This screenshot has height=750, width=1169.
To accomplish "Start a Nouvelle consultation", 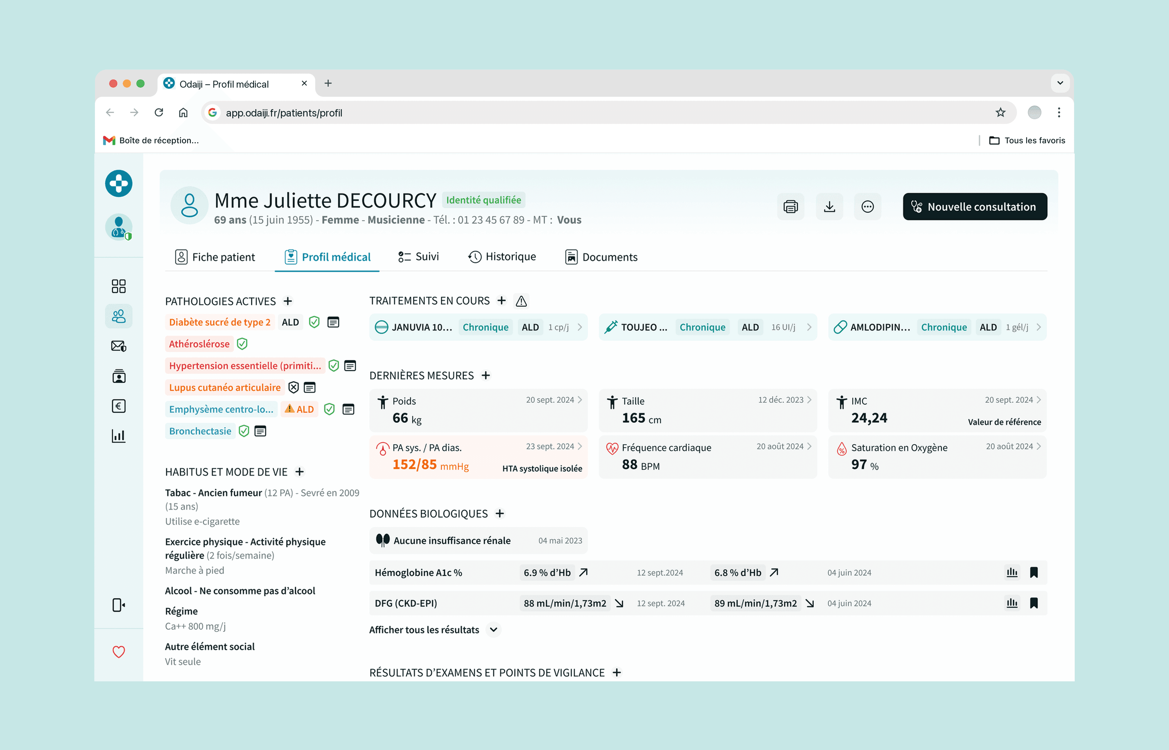I will pyautogui.click(x=975, y=207).
